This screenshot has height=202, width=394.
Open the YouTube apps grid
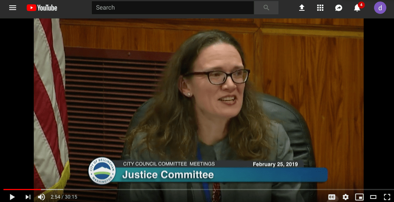click(320, 8)
